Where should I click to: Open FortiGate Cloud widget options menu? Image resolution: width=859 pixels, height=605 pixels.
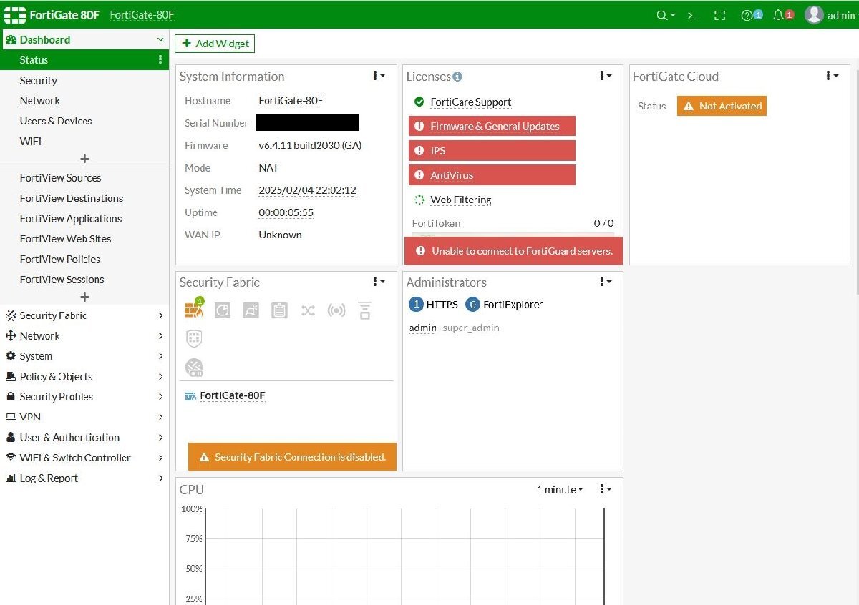[832, 76]
